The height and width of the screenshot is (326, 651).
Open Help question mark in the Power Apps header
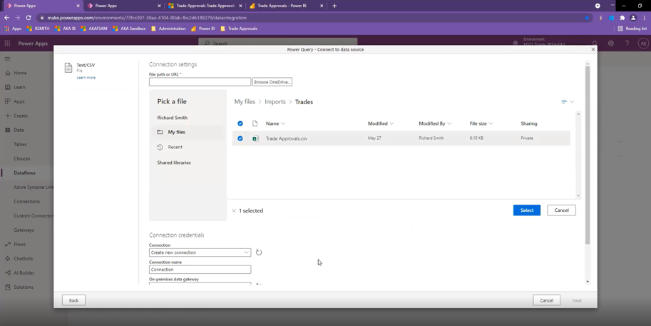coord(627,44)
